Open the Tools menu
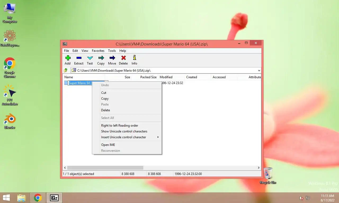This screenshot has height=203, width=339. coord(112,51)
